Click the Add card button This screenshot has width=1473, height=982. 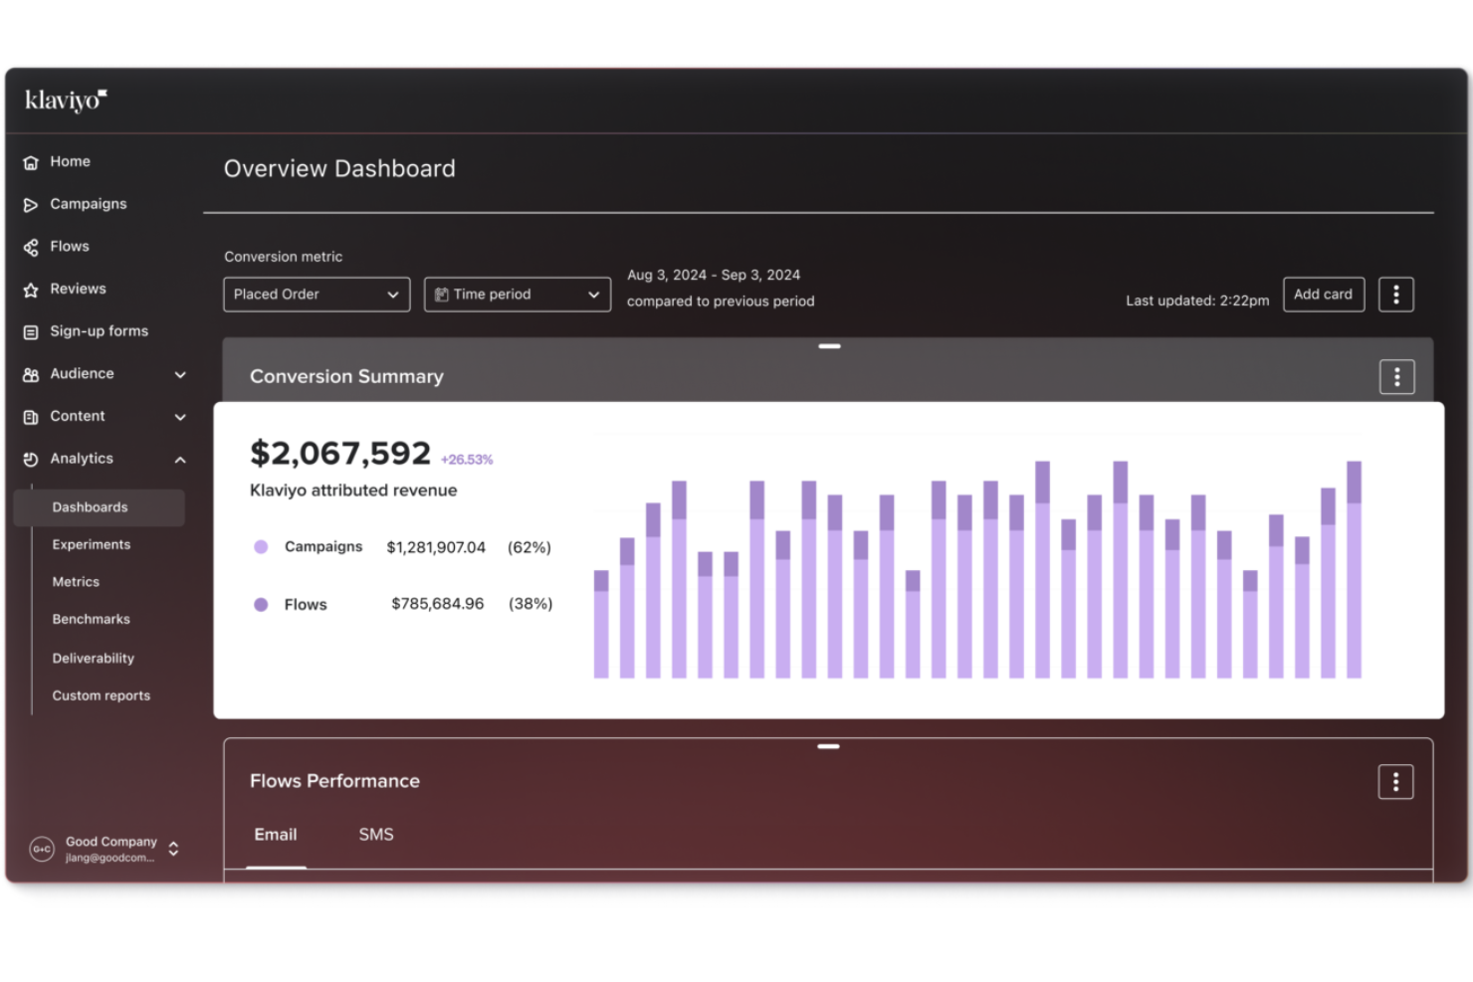[1323, 294]
